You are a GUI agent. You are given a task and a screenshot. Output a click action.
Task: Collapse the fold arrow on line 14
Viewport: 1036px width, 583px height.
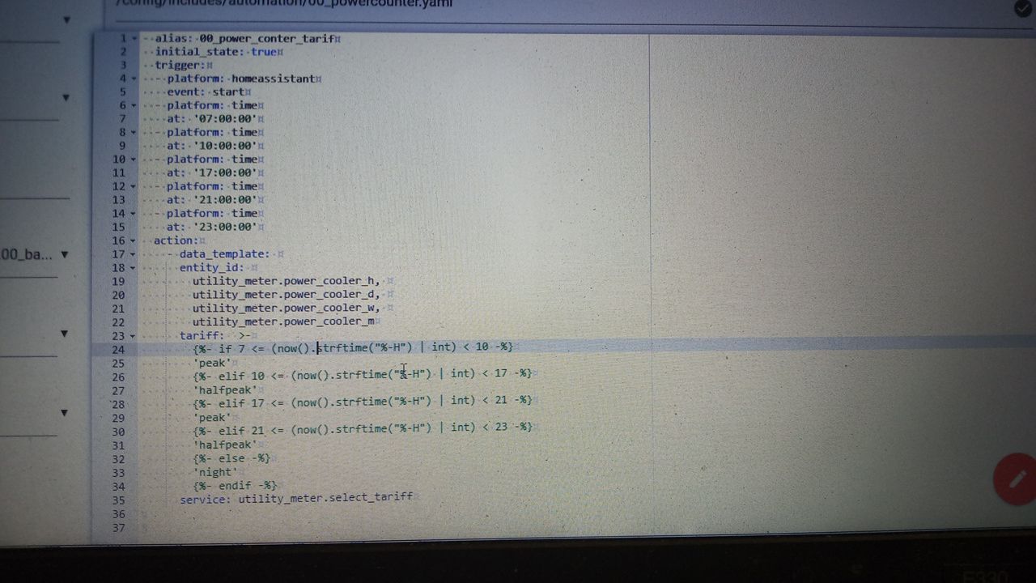tap(134, 214)
